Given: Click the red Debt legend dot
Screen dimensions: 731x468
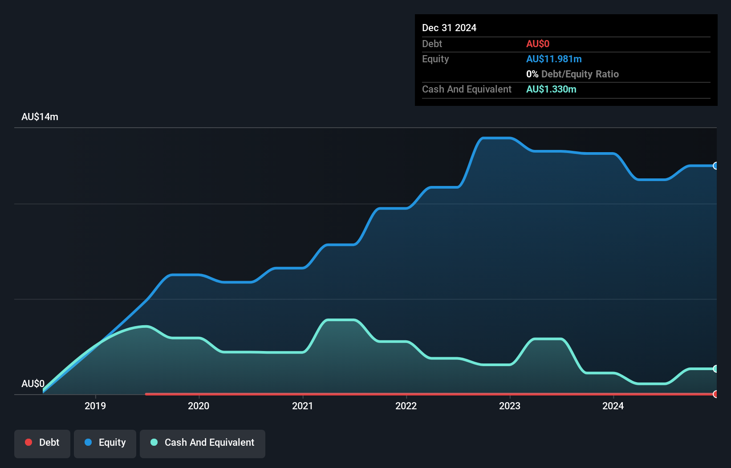Looking at the screenshot, I should tap(28, 442).
